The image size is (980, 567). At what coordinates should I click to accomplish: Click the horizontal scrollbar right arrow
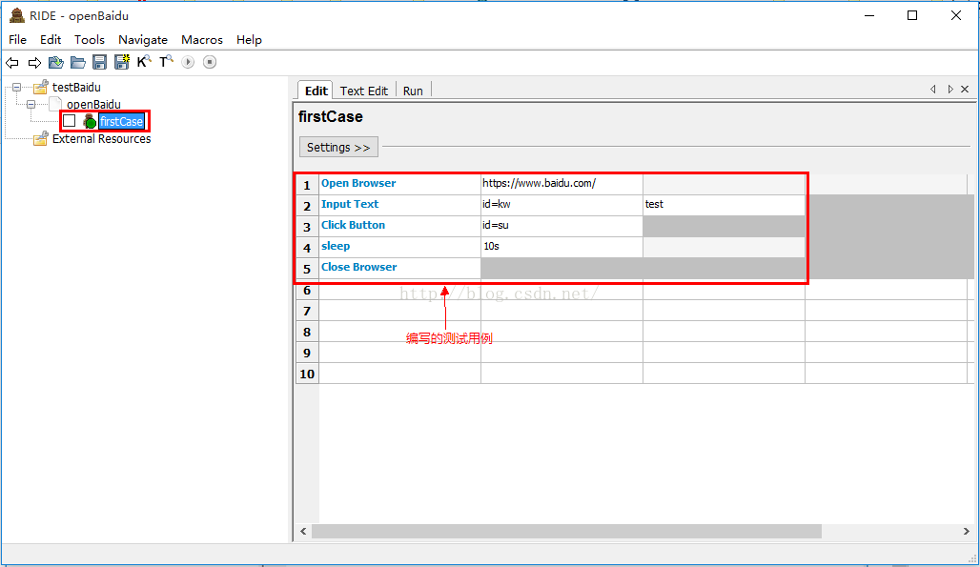[967, 532]
